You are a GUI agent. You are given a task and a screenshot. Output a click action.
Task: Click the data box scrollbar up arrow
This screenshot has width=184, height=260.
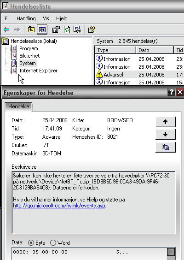(x=171, y=252)
